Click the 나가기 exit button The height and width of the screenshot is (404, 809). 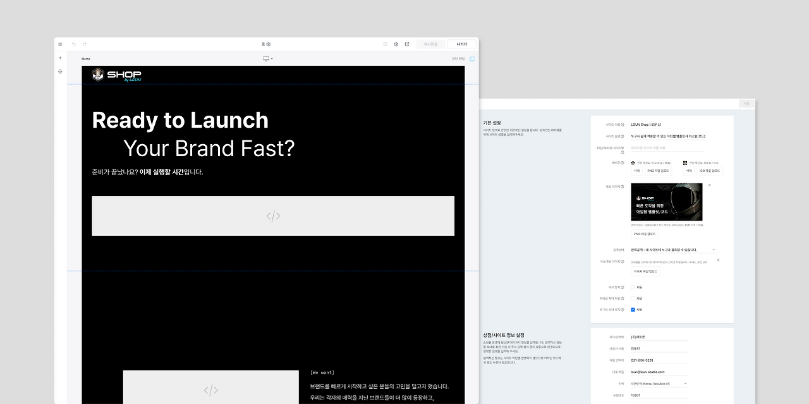click(x=462, y=44)
